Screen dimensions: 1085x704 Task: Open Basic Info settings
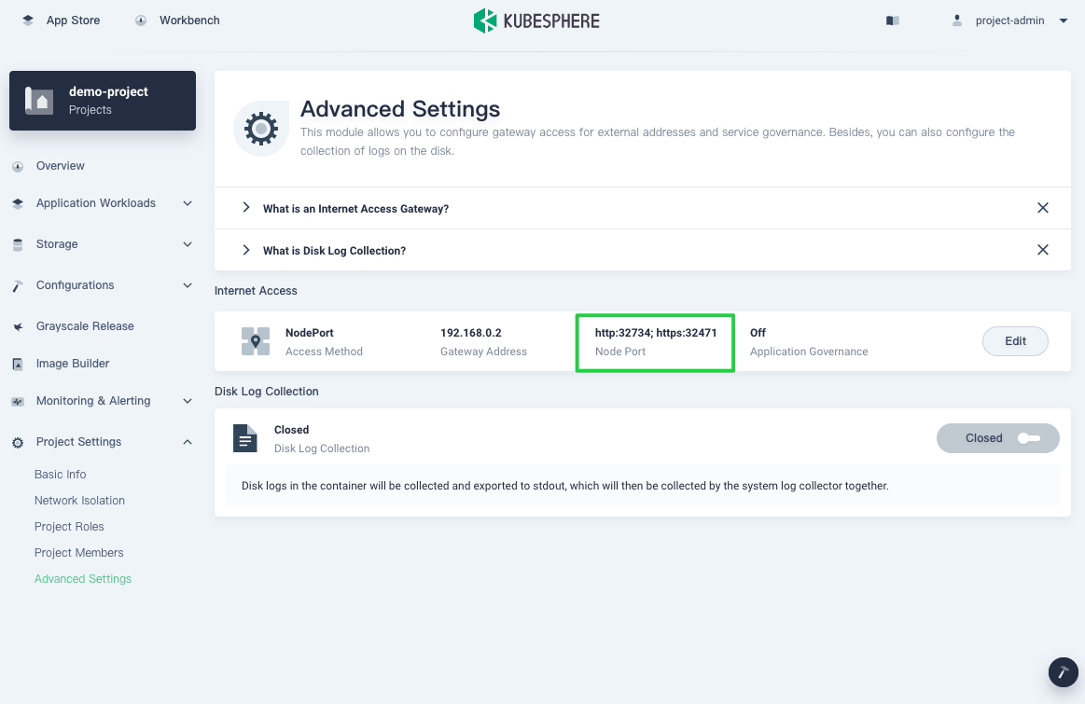click(x=61, y=475)
